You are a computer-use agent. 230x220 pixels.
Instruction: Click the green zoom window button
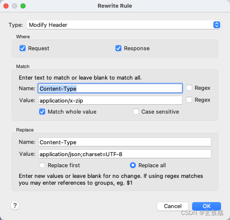(23, 6)
